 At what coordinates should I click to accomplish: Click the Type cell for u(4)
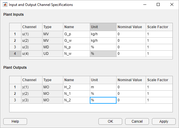[52, 54]
